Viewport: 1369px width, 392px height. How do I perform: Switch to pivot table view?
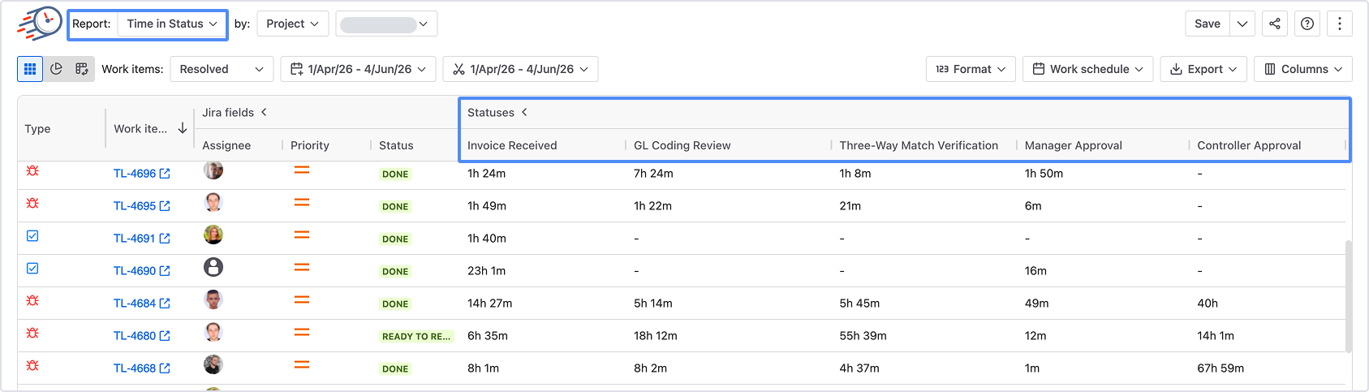coord(82,69)
